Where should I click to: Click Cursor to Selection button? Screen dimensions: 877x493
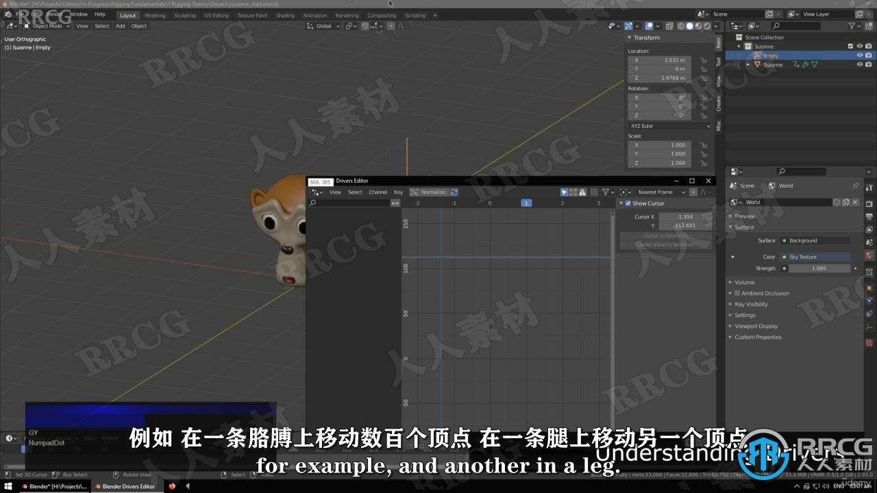coord(665,236)
